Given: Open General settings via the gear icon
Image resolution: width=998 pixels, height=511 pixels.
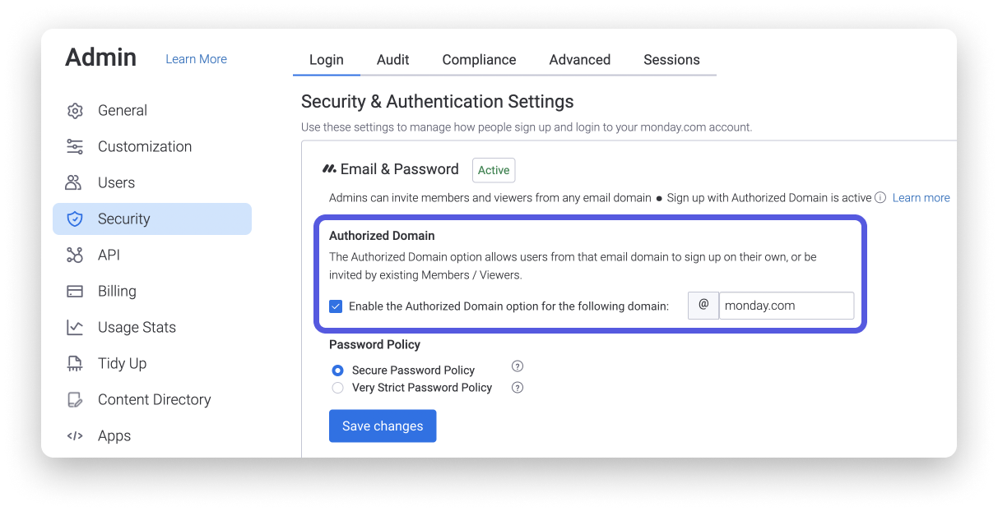Looking at the screenshot, I should click(75, 110).
